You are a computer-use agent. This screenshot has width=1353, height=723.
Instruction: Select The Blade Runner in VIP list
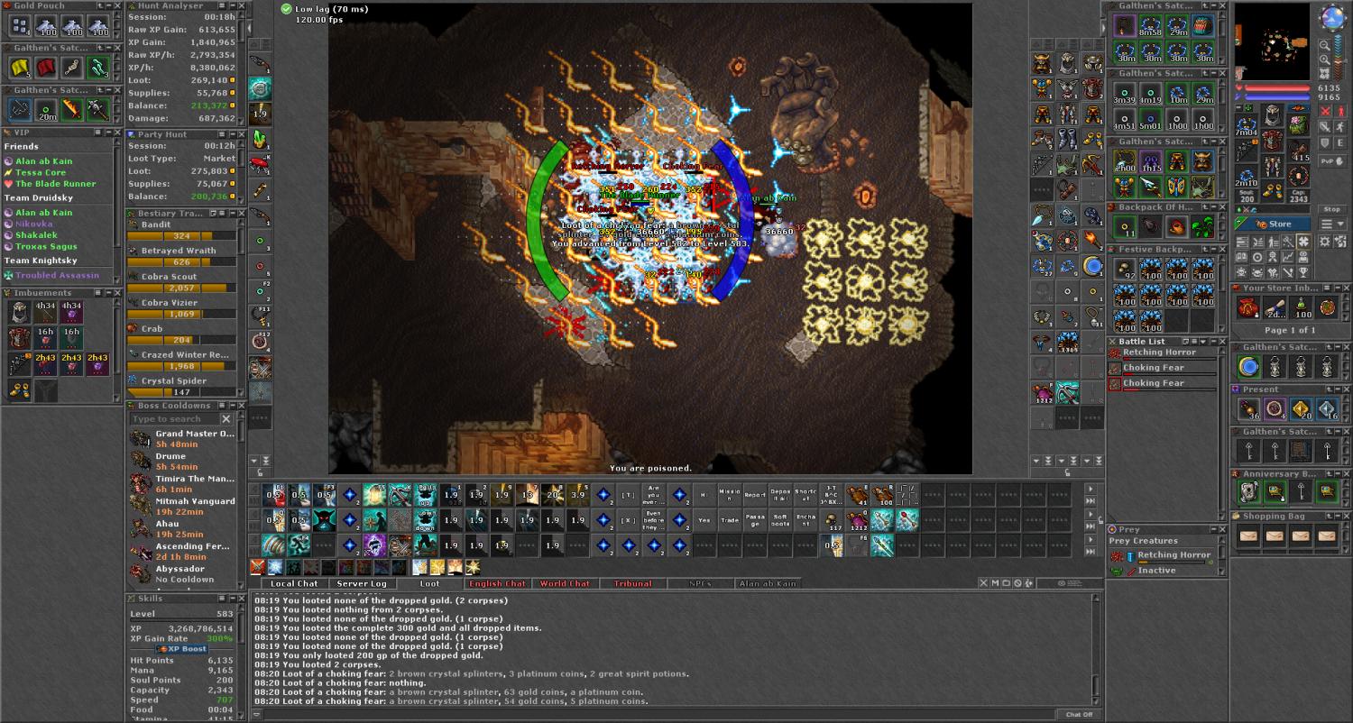tap(56, 184)
